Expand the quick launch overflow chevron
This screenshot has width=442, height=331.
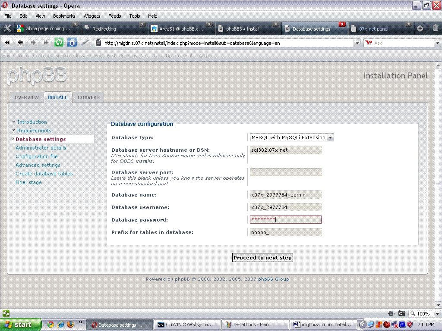pos(81,322)
